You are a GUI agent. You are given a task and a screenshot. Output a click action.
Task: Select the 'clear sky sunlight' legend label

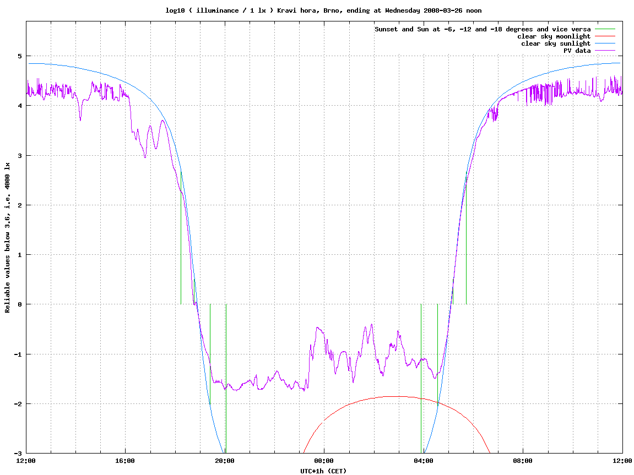[556, 43]
